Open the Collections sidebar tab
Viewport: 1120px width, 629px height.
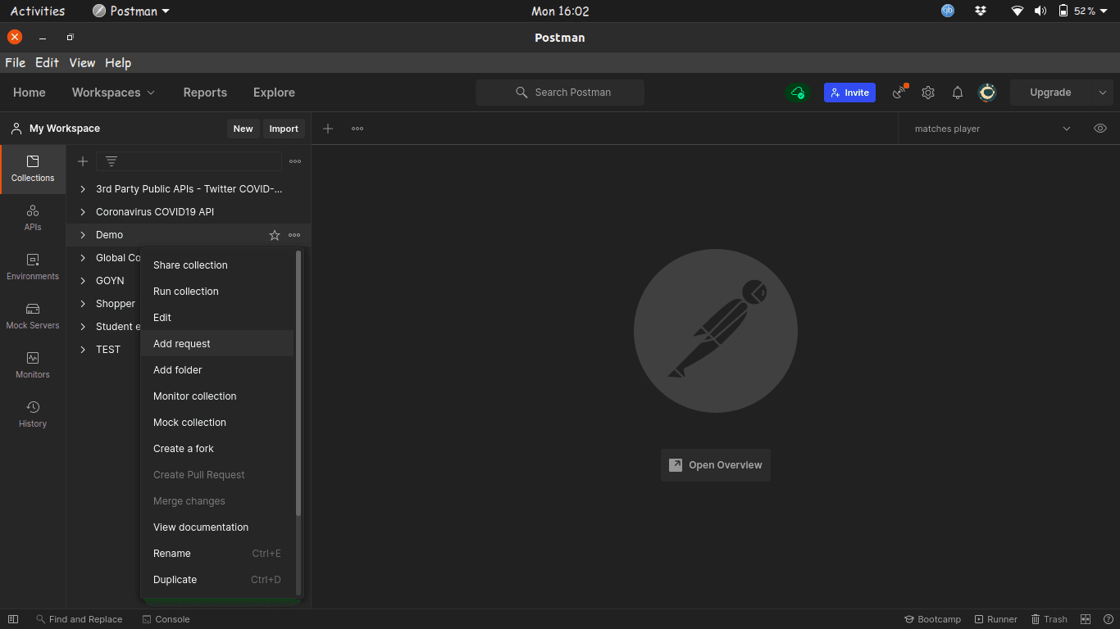click(x=33, y=170)
